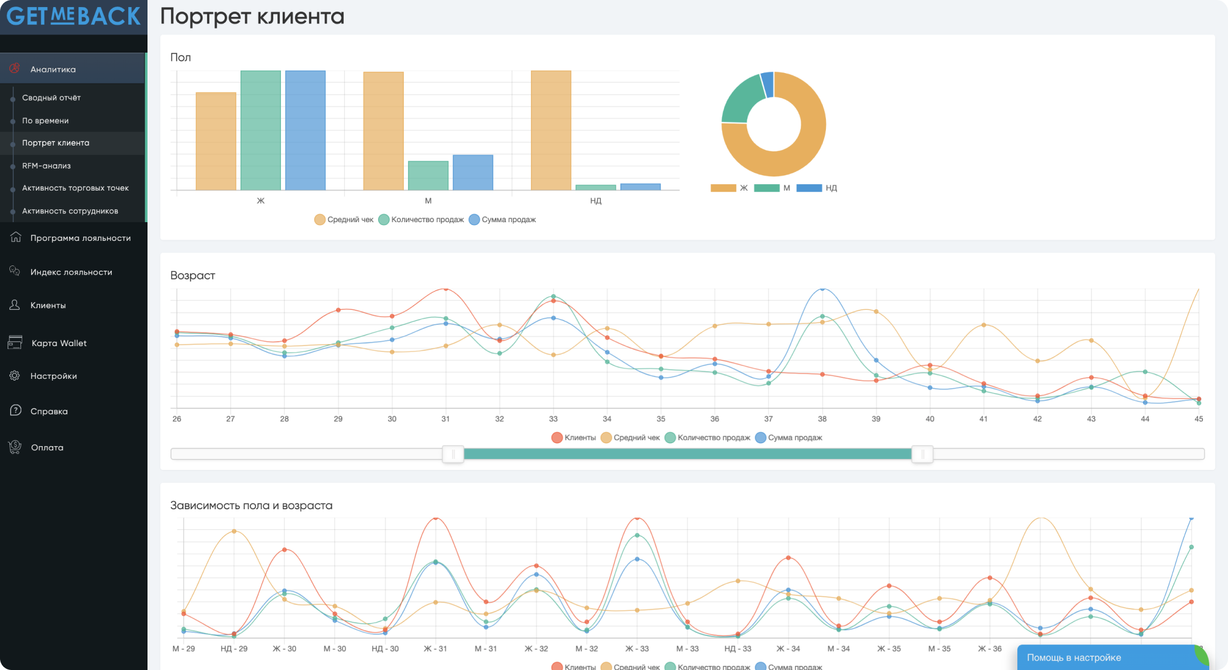1228x670 pixels.
Task: Click the Клиенты peak point at age 31
Action: pos(445,289)
